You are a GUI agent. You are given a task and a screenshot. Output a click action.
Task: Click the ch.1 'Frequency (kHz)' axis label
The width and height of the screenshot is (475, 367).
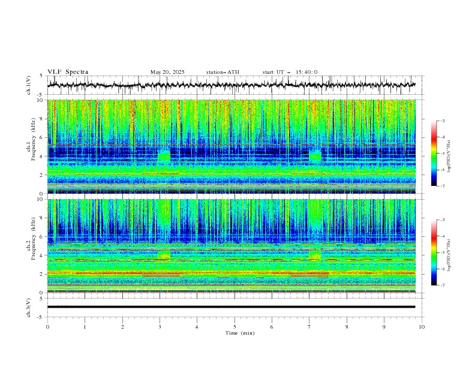(34, 139)
